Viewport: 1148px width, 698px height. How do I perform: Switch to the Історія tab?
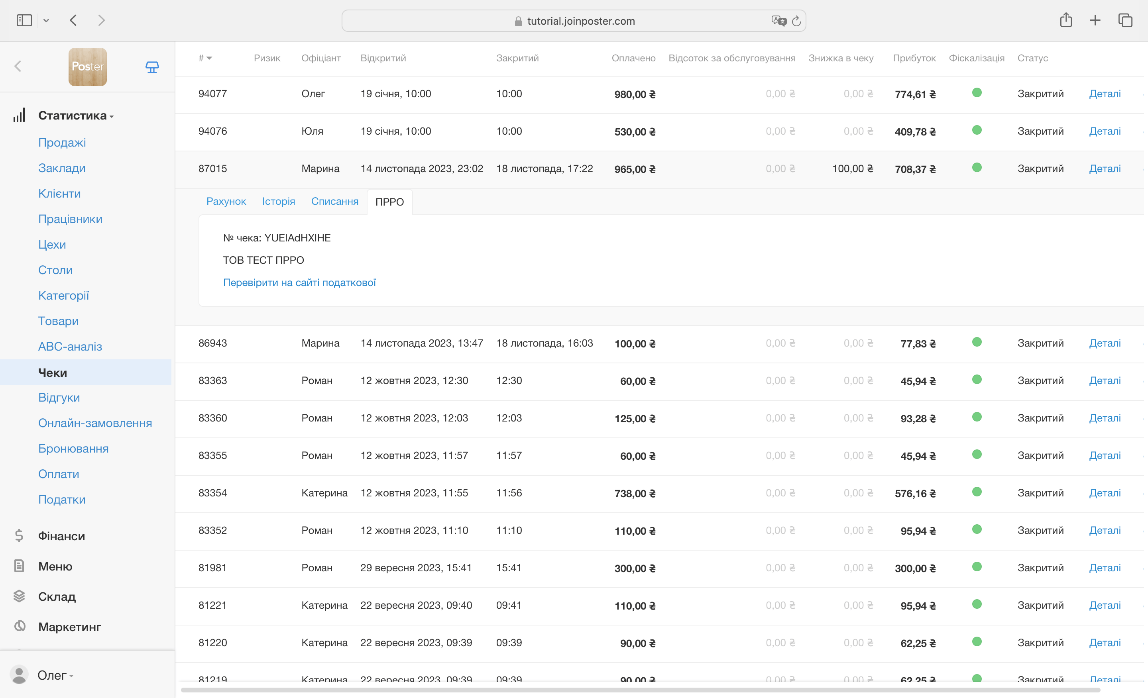coord(278,201)
